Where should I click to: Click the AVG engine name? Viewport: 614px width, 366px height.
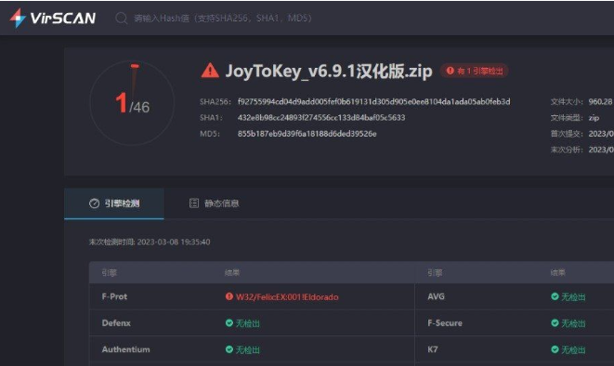coord(436,296)
